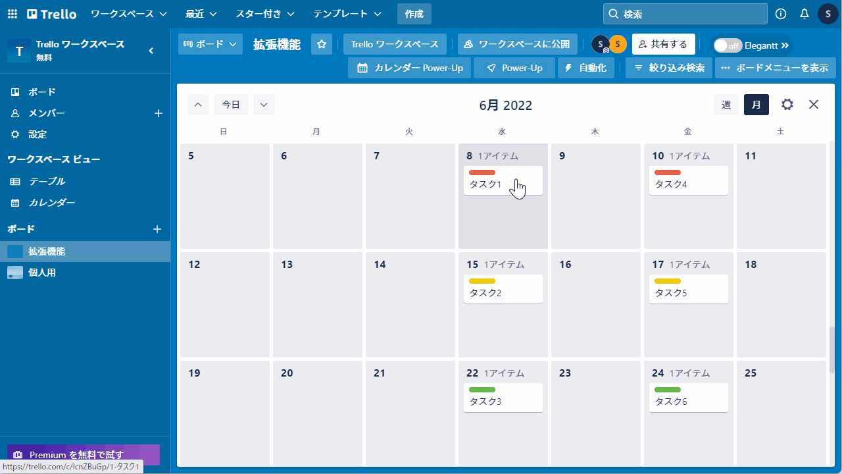The image size is (842, 474).
Task: Open account avatar S in top bar
Action: pos(828,14)
